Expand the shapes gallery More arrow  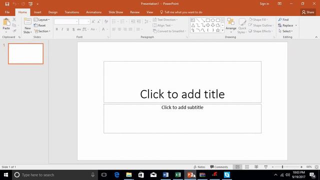coord(222,30)
